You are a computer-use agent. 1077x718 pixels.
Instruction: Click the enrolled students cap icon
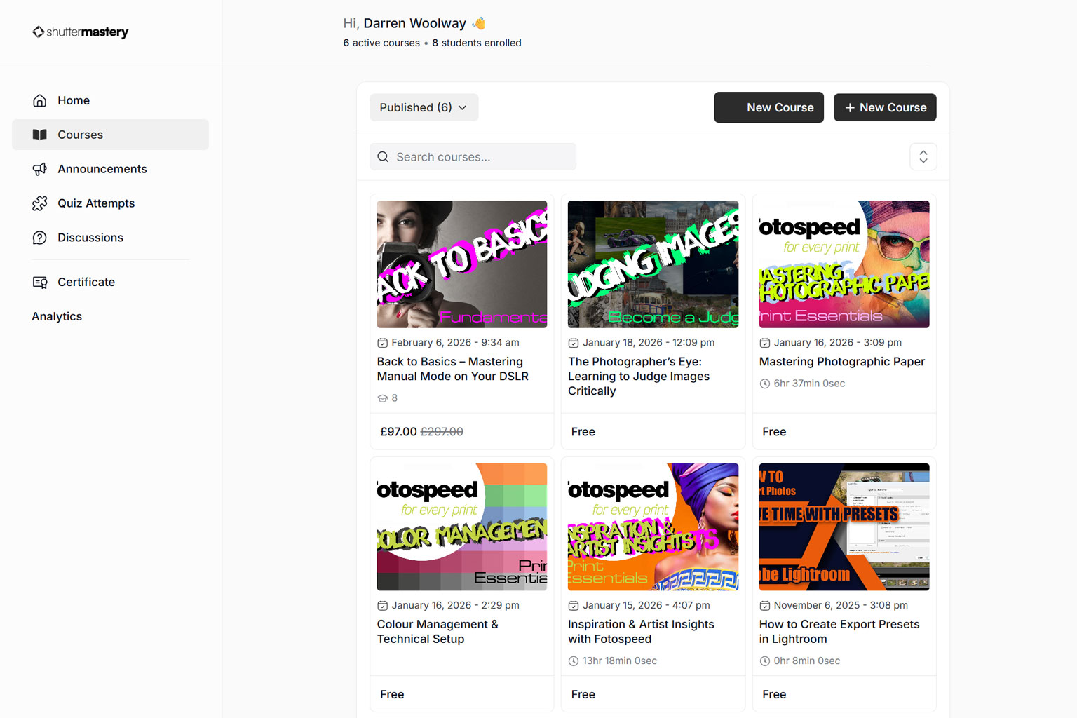tap(382, 398)
